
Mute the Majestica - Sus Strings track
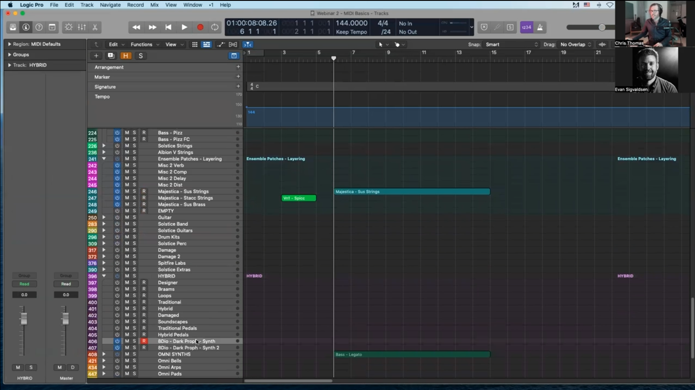coord(127,192)
